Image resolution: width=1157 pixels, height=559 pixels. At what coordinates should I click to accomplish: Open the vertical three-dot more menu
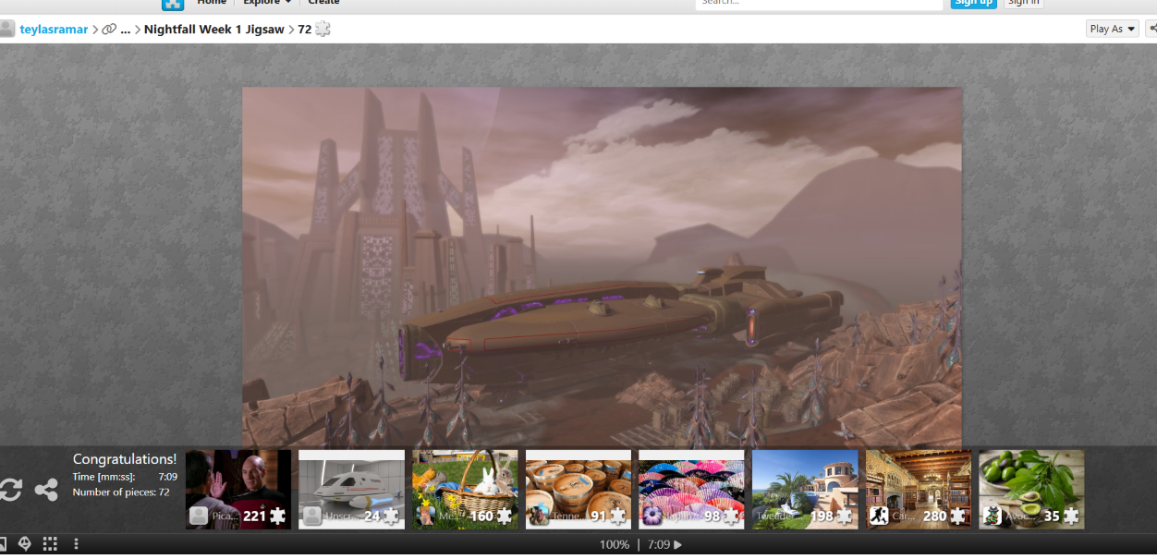(77, 544)
